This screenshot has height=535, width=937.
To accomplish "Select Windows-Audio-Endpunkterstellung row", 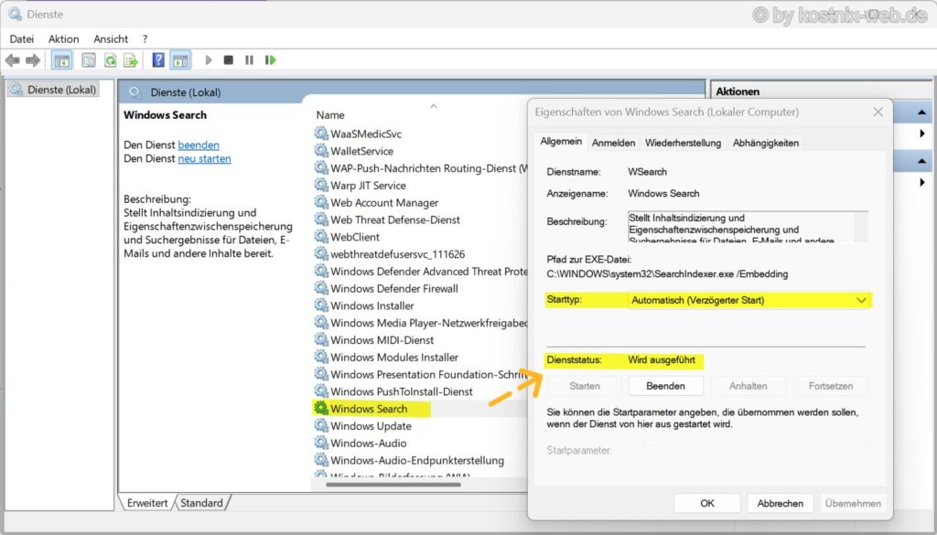I will pyautogui.click(x=417, y=460).
